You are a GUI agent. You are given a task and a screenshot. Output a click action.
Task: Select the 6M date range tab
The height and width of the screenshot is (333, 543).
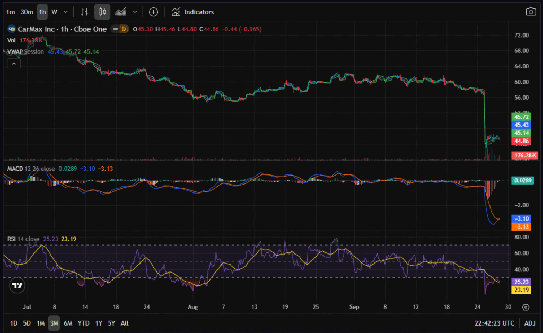(x=68, y=323)
